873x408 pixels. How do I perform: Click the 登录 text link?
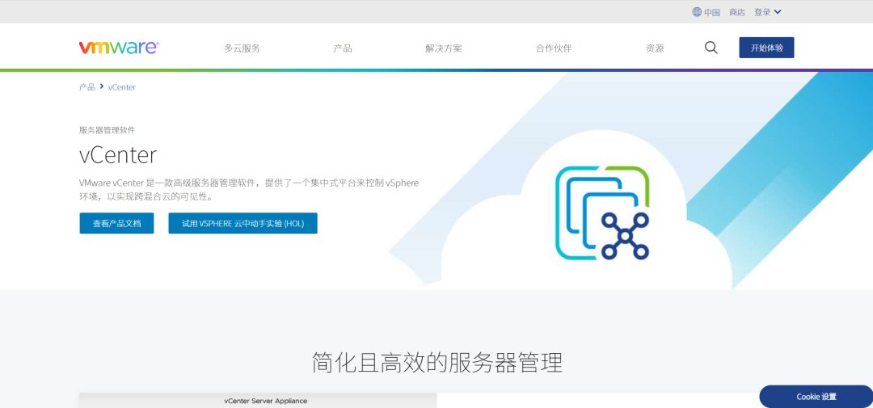click(x=762, y=12)
